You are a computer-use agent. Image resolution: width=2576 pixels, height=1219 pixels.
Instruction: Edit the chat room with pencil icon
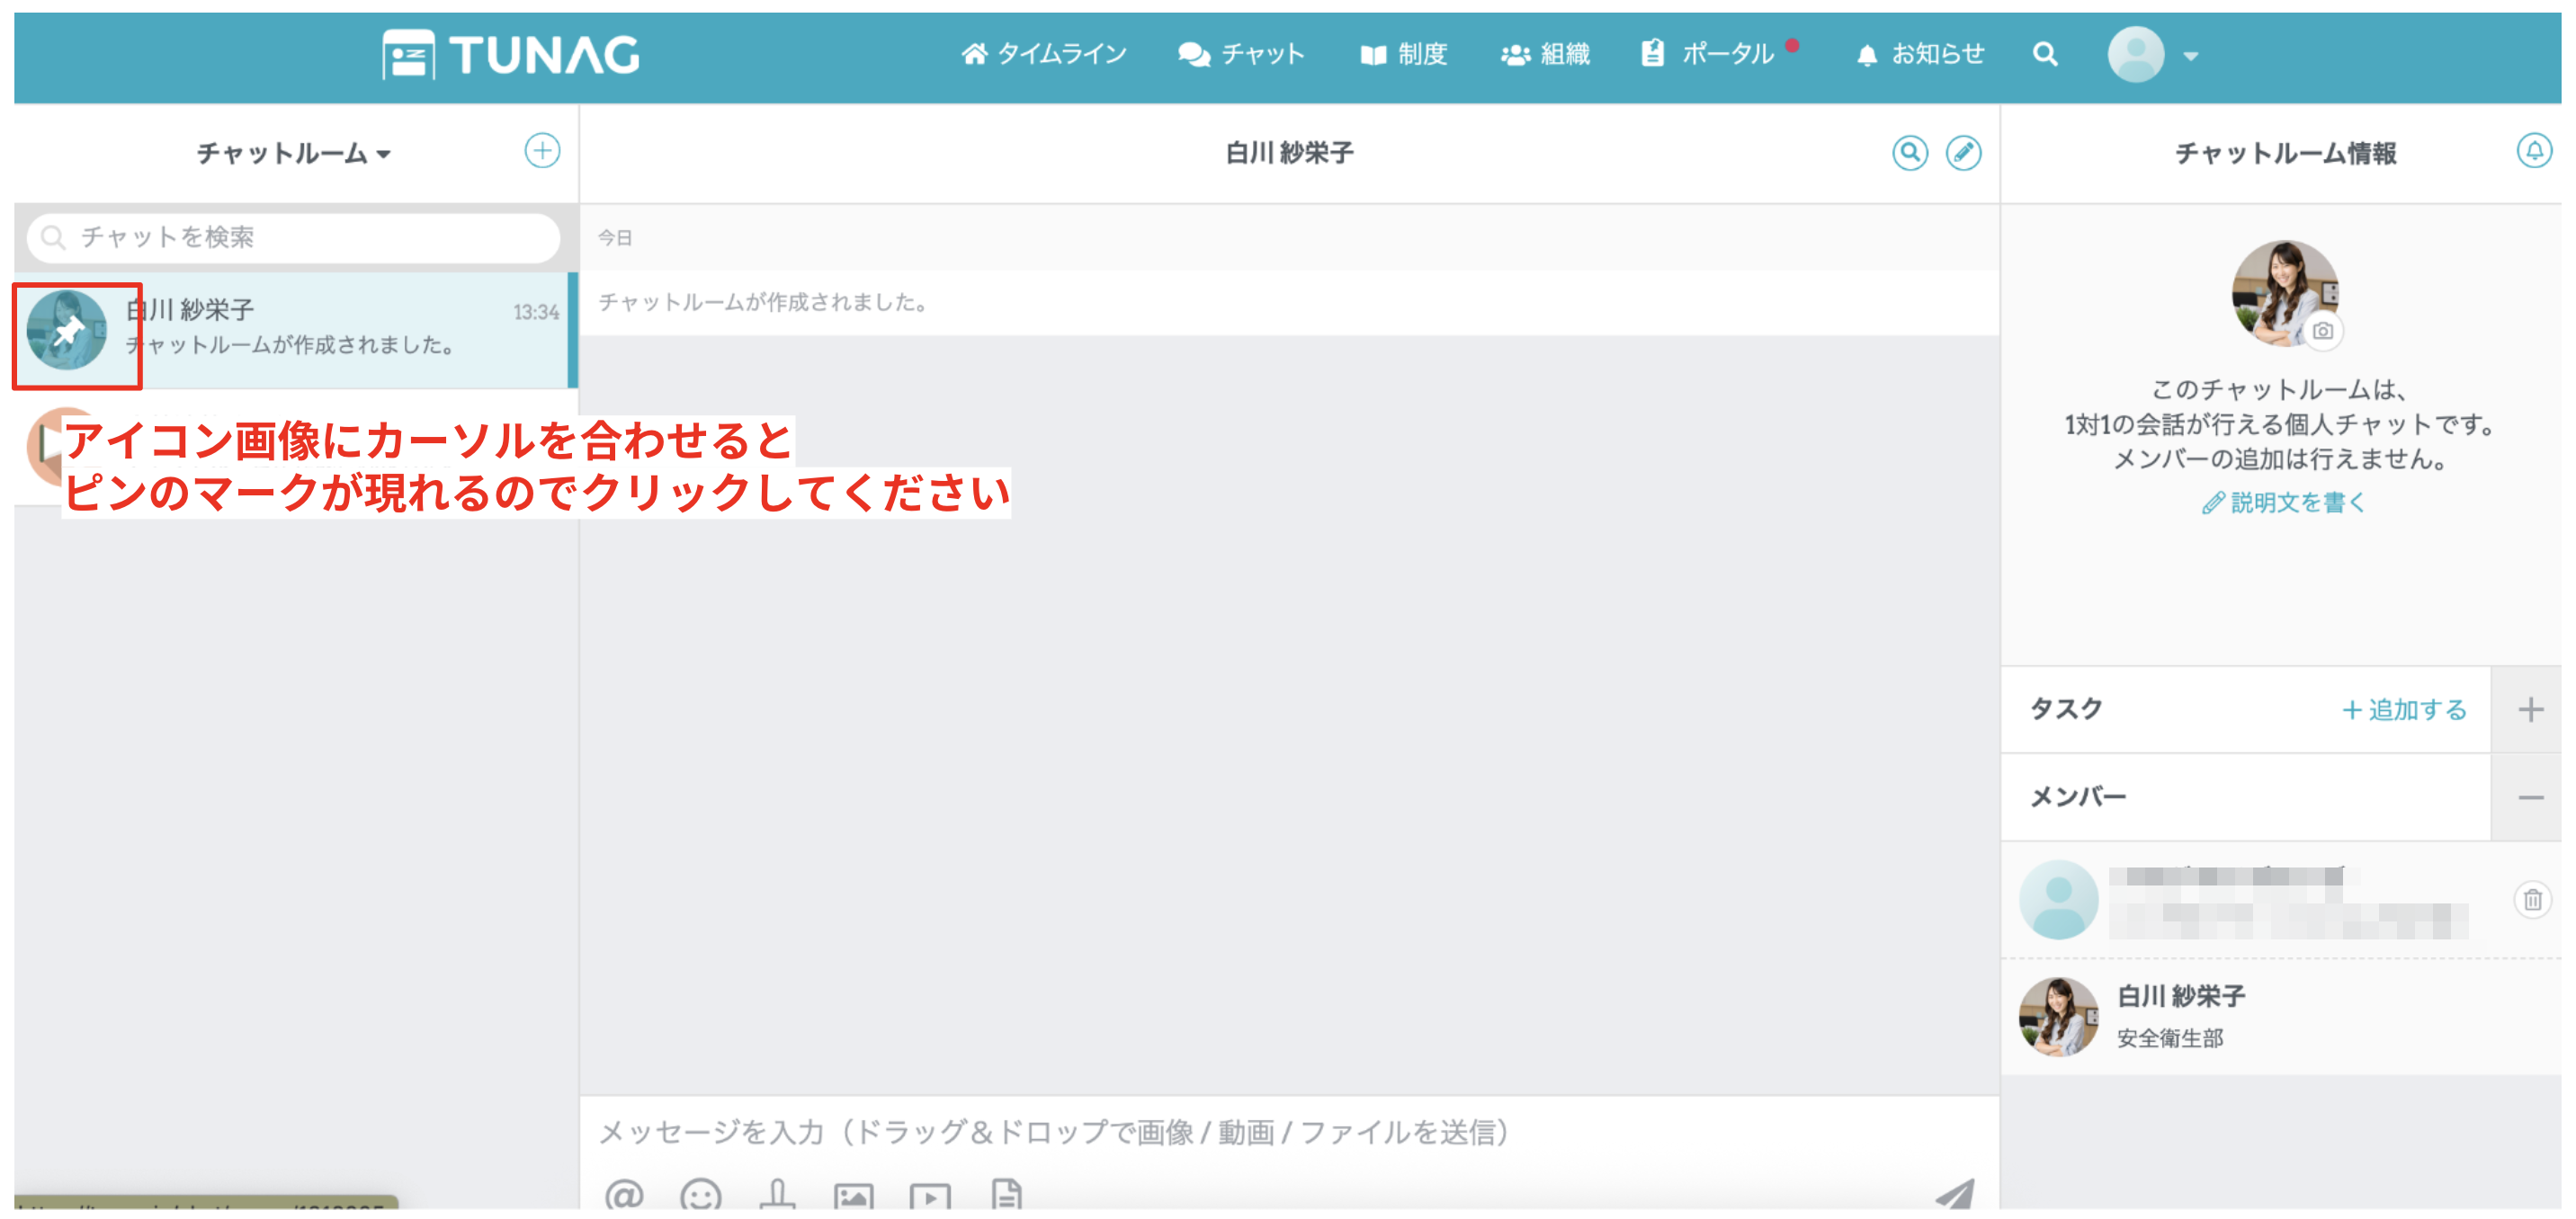(x=1963, y=153)
